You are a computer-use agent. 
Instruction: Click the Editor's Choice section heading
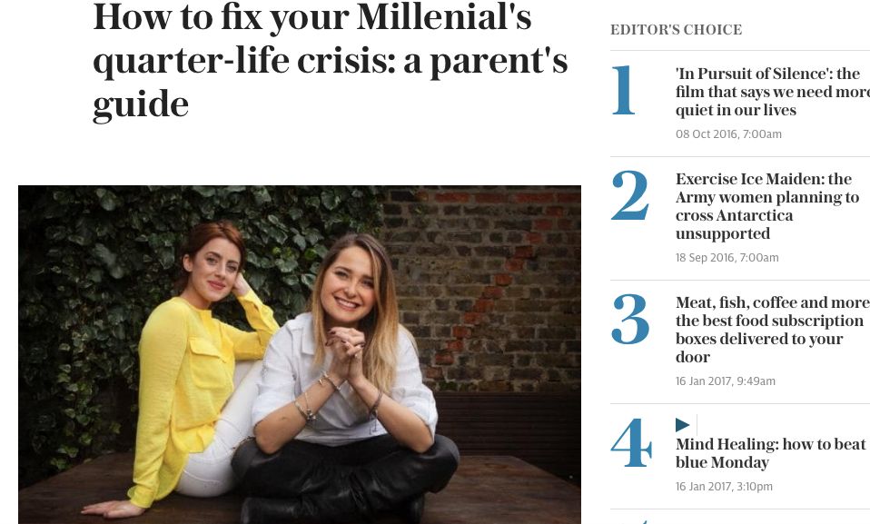coord(676,30)
